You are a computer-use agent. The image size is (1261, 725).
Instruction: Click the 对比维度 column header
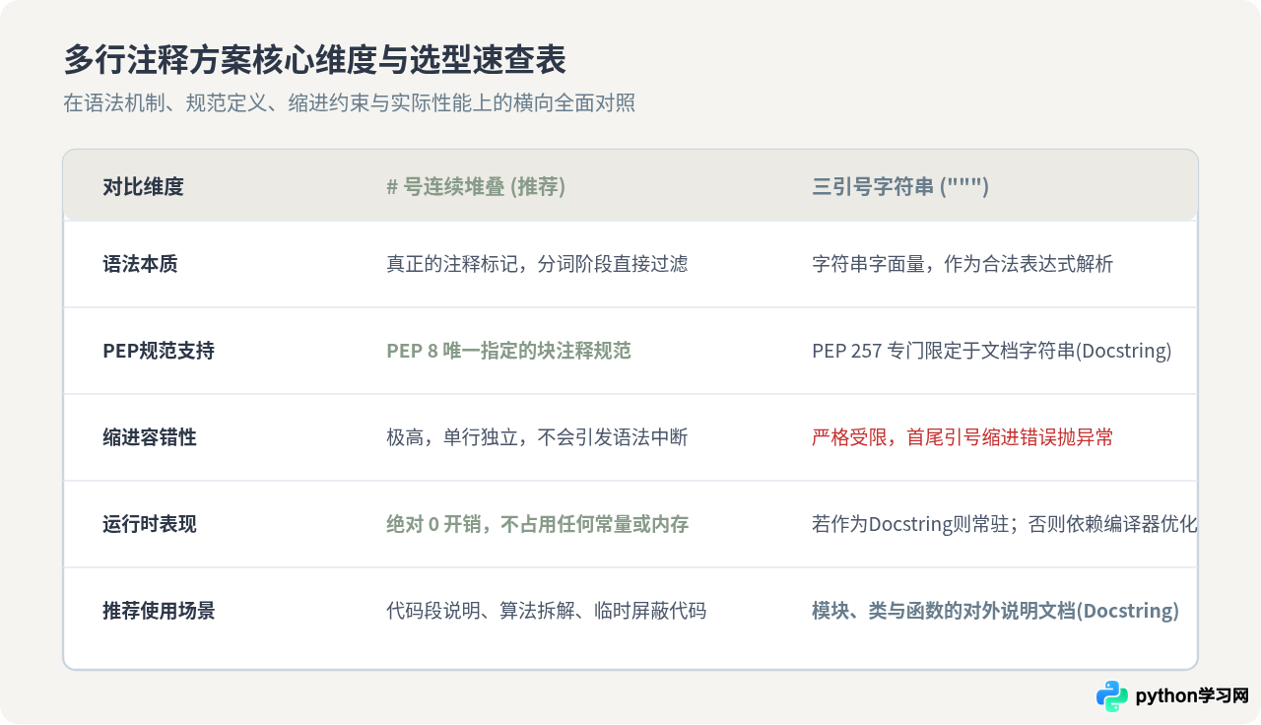coord(144,186)
